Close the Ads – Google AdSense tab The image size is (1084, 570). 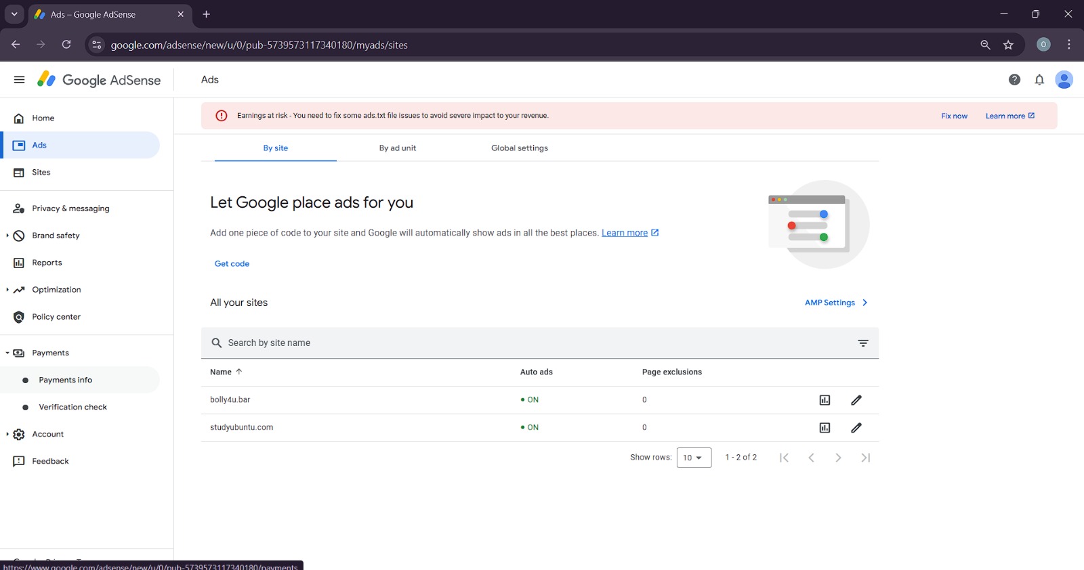pyautogui.click(x=180, y=14)
